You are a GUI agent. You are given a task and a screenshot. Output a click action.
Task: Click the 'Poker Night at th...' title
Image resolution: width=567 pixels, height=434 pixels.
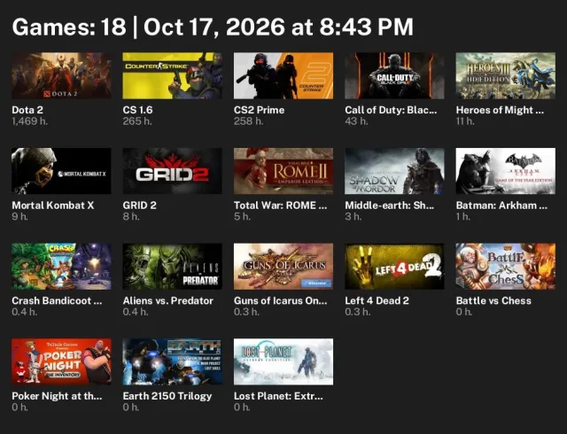(57, 396)
